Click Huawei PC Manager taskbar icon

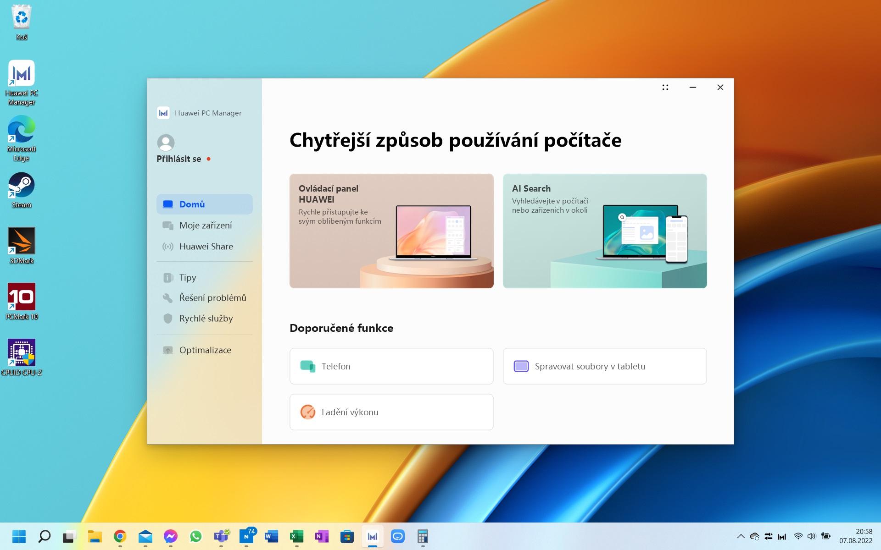point(373,536)
